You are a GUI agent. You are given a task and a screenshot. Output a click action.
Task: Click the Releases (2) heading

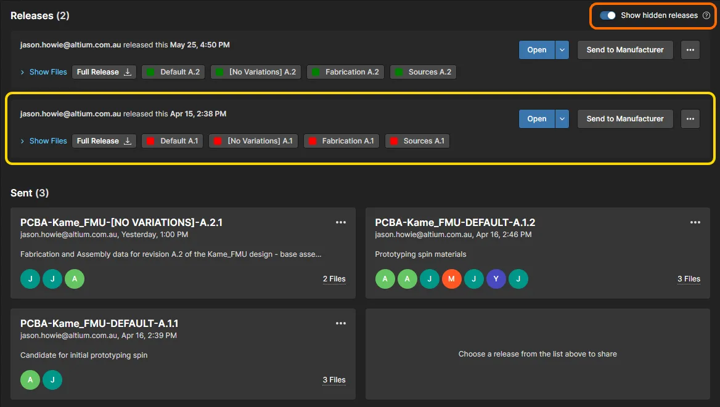(40, 15)
